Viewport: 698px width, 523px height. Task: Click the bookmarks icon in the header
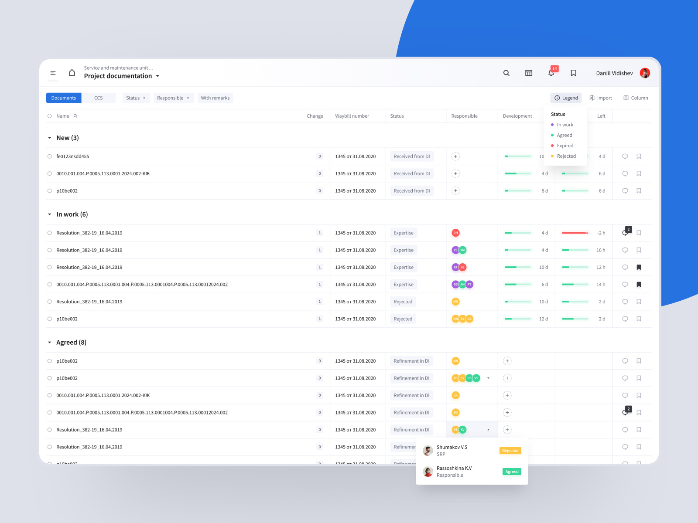point(573,73)
